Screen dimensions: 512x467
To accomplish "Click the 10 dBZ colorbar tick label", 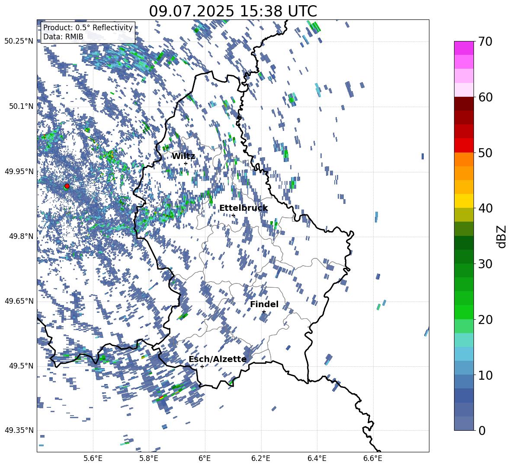I will point(485,375).
